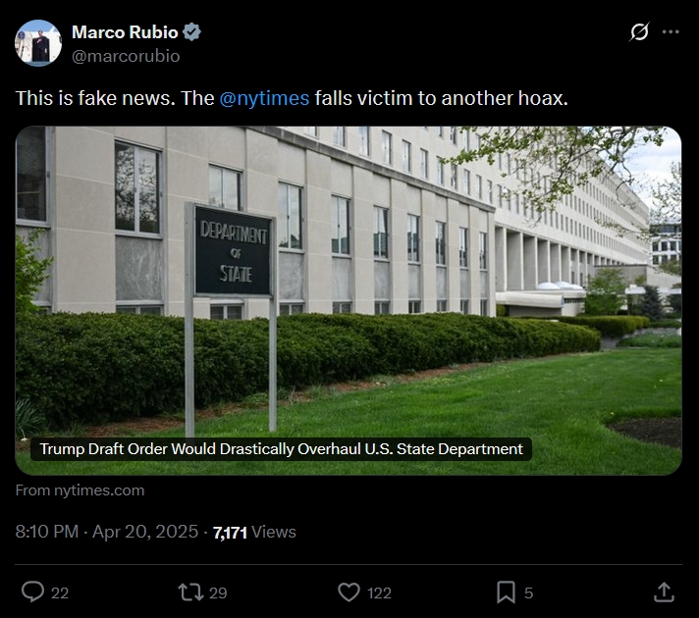Viewport: 699px width, 618px height.
Task: Open the three-dot more options menu
Action: [671, 32]
